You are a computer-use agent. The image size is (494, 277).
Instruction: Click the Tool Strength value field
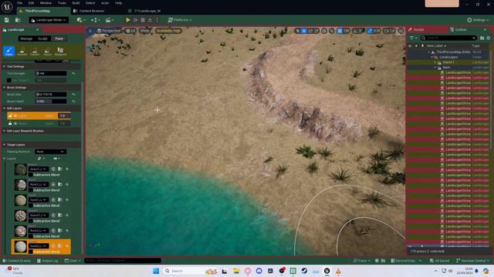pos(51,74)
